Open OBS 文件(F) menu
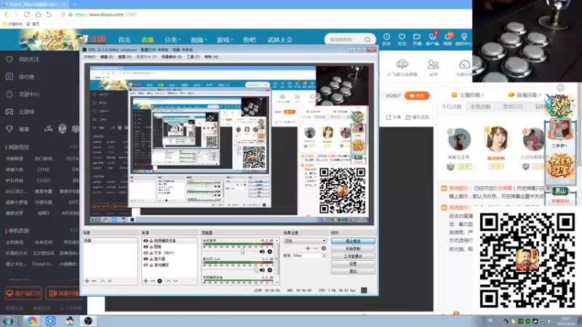 pyautogui.click(x=89, y=57)
